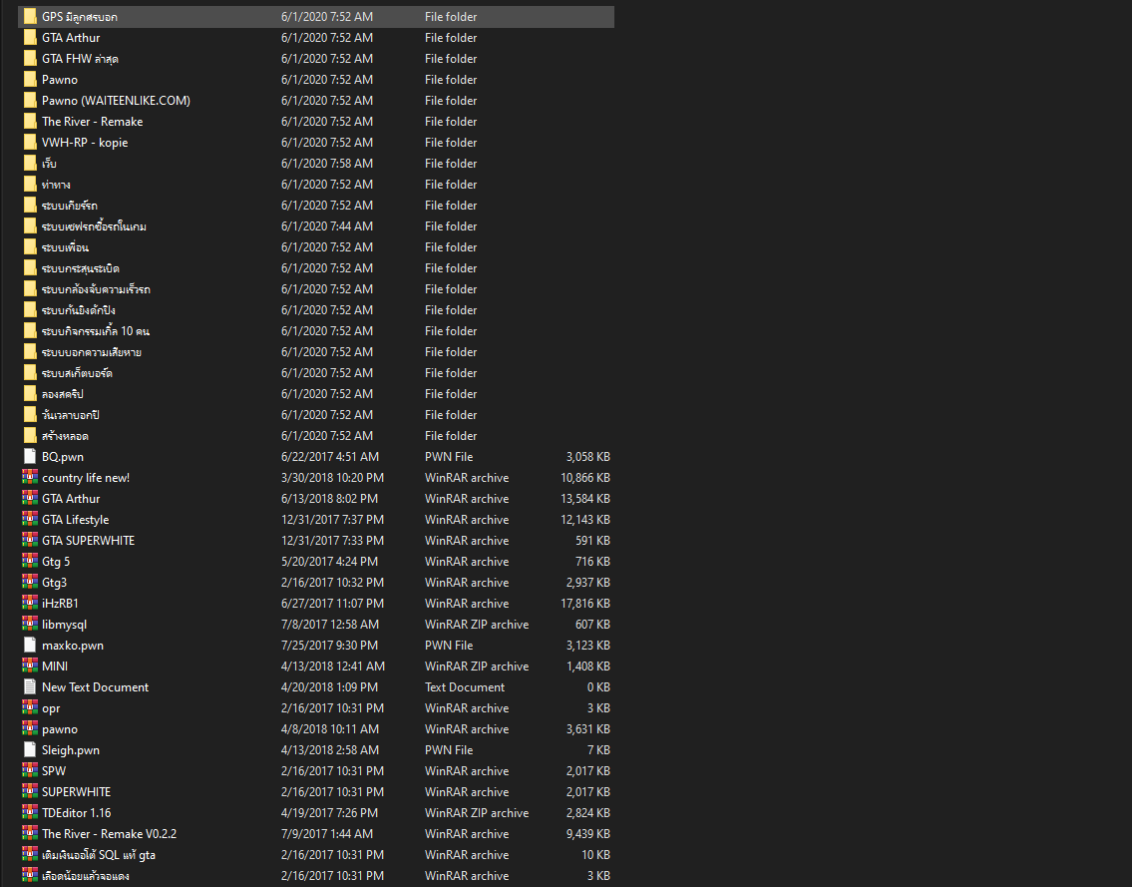The width and height of the screenshot is (1132, 887).
Task: Select the 'GTA Lifestyle' file name
Action: coord(75,520)
